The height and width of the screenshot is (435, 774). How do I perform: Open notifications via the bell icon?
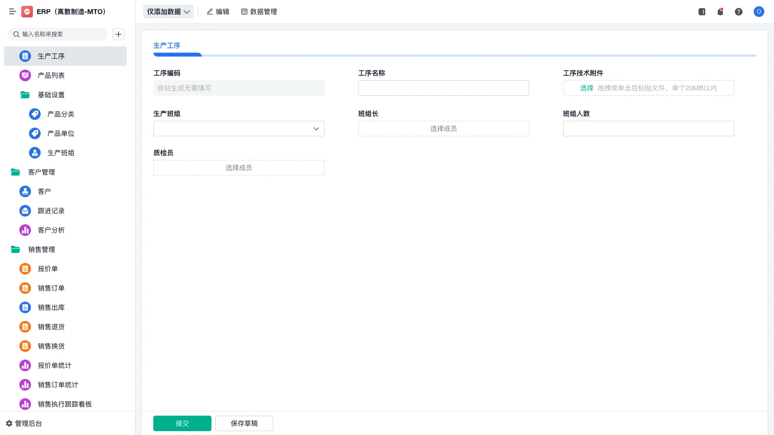pos(720,12)
